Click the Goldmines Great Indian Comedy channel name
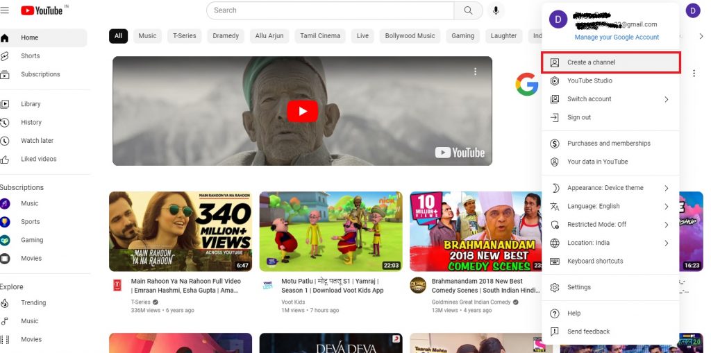This screenshot has width=711, height=353. click(x=471, y=302)
